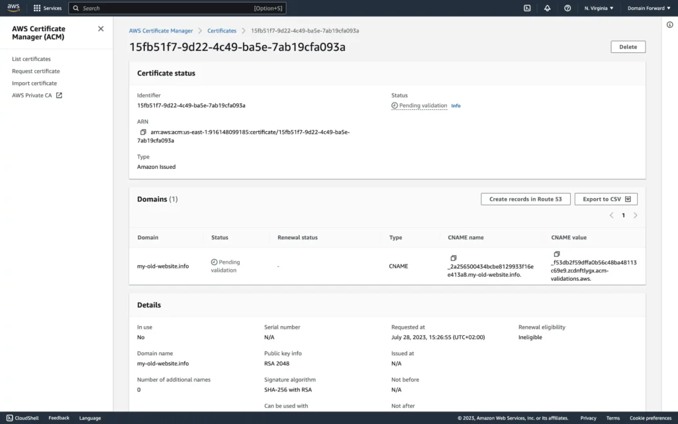
Task: Click CloudShell in the footer
Action: tap(23, 418)
